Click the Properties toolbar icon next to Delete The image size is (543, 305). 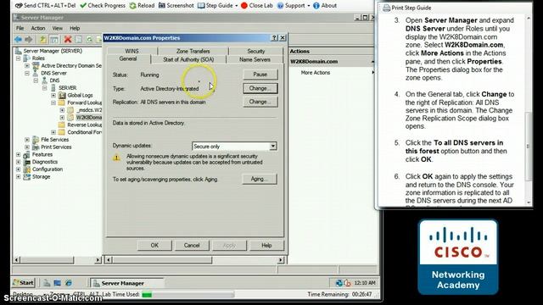click(79, 40)
